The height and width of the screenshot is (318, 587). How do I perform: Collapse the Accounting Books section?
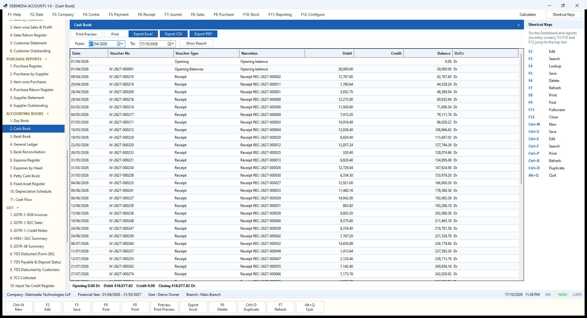48,114
